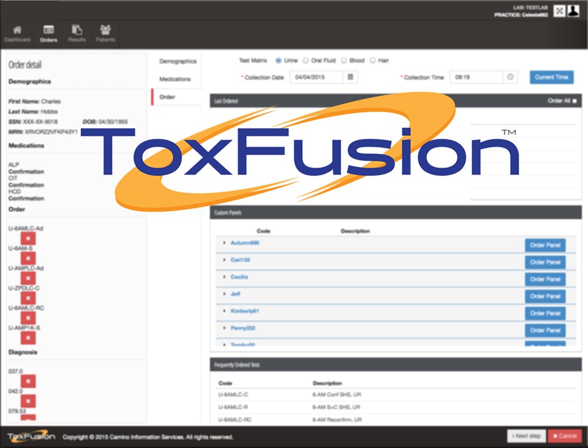Expand the Jeff custom panel
The height and width of the screenshot is (448, 588).
pyautogui.click(x=224, y=293)
